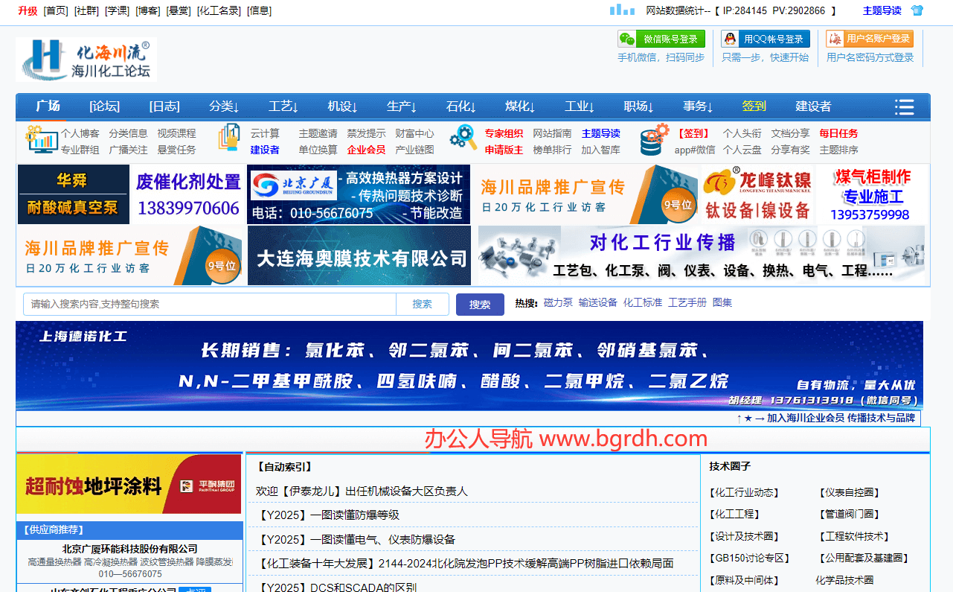Click the site statistics bar chart icon
This screenshot has height=592, width=953.
tap(622, 10)
